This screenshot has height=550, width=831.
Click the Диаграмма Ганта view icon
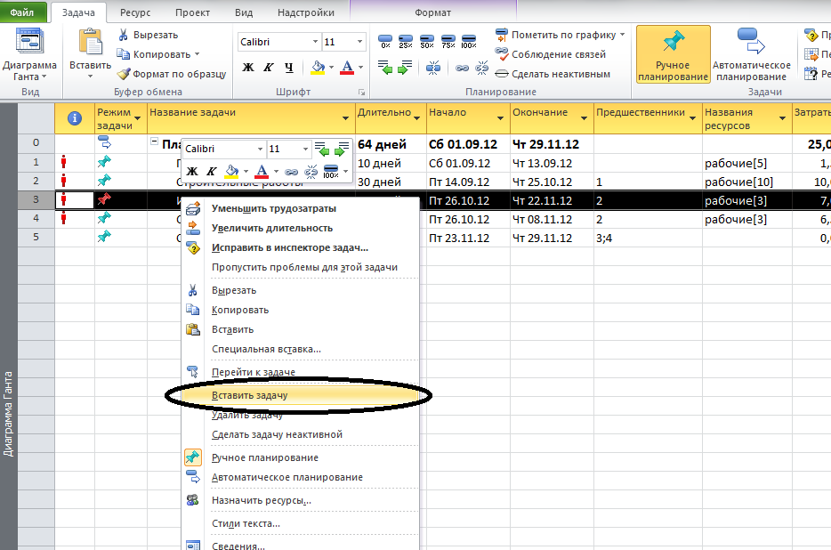point(28,41)
